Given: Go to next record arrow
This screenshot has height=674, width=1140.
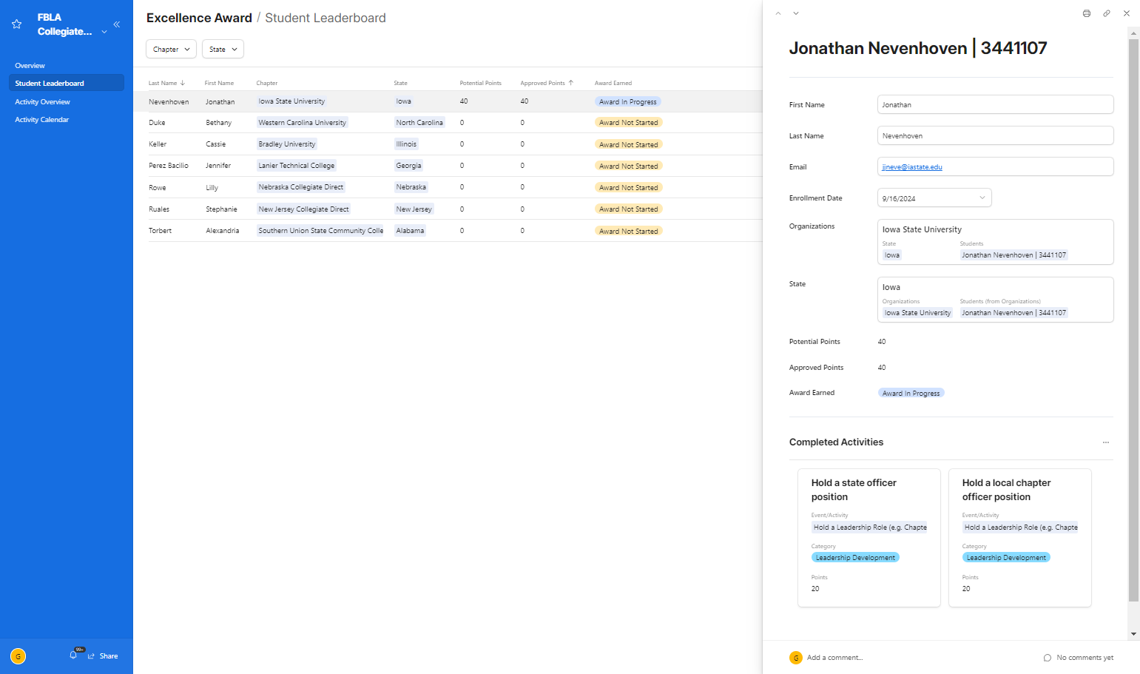Looking at the screenshot, I should [796, 13].
